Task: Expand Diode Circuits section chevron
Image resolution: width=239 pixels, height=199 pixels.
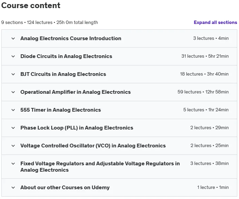Action: pyautogui.click(x=13, y=56)
